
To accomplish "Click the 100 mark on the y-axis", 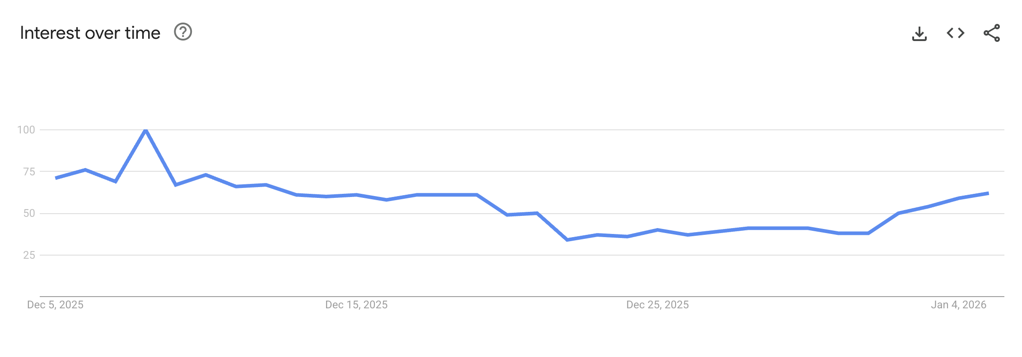I will [27, 130].
